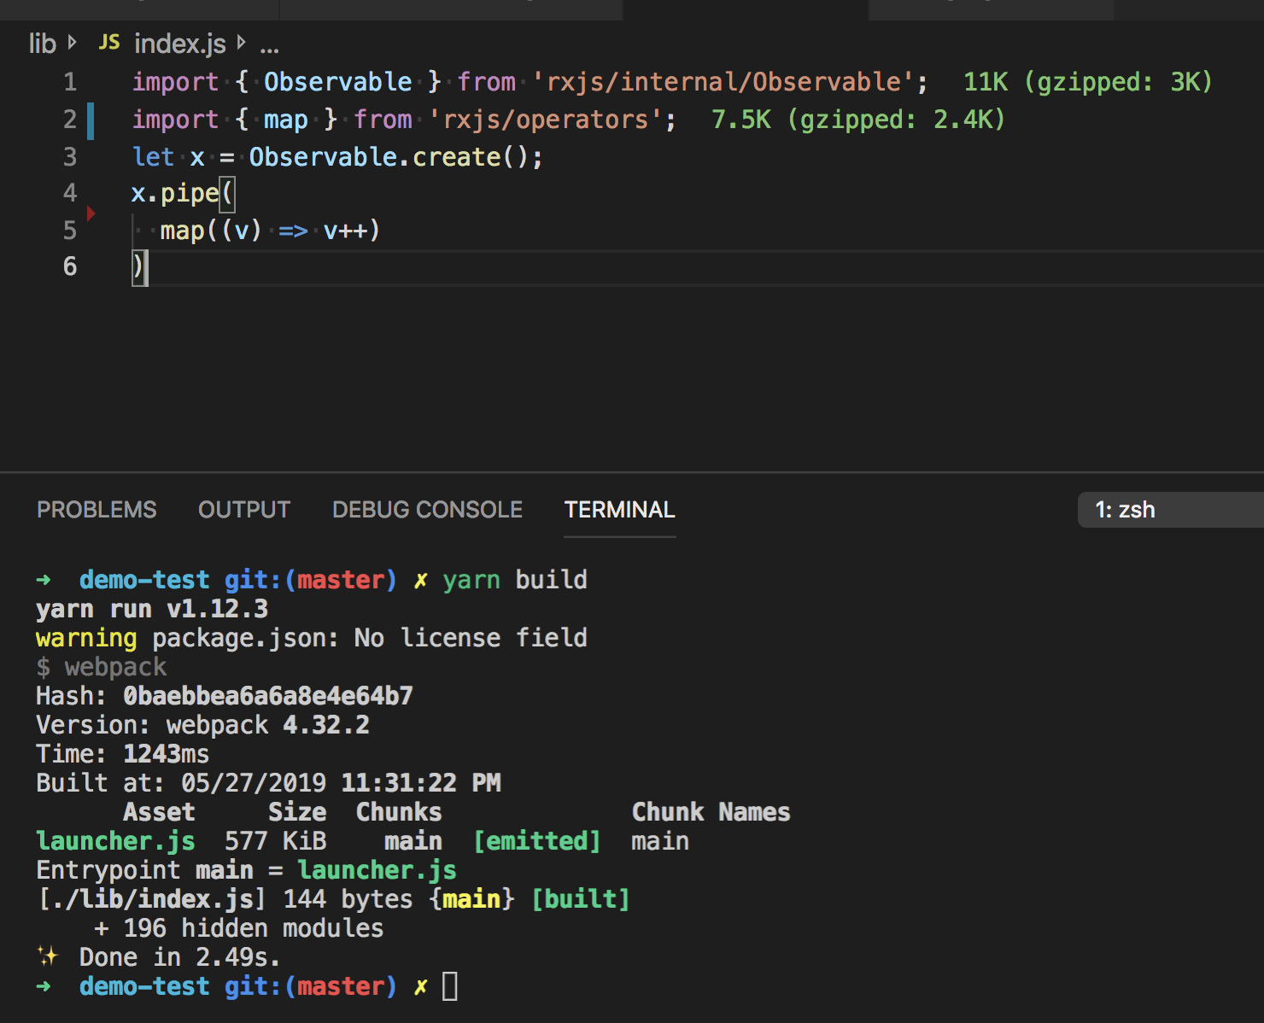Click the 11K (gzipped: 3K) import cost
The height and width of the screenshot is (1023, 1264).
1088,82
